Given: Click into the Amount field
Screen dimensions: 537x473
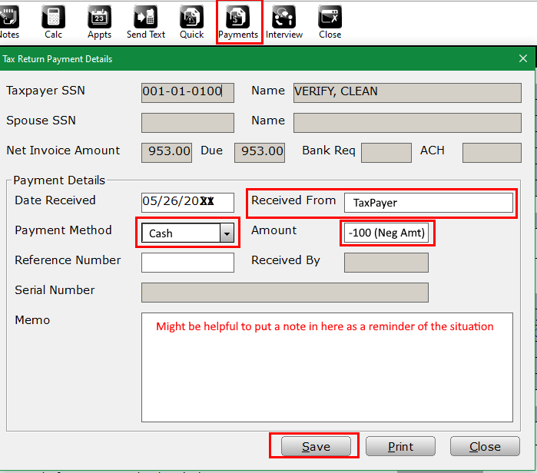Looking at the screenshot, I should 386,233.
